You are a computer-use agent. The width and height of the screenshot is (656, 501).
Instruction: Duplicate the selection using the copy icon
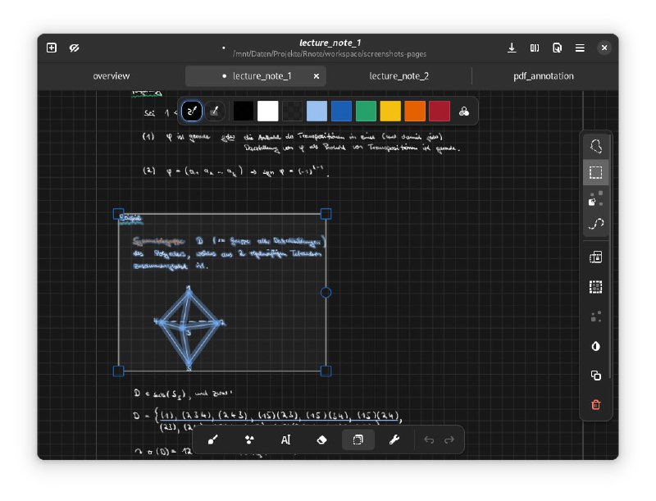(596, 376)
